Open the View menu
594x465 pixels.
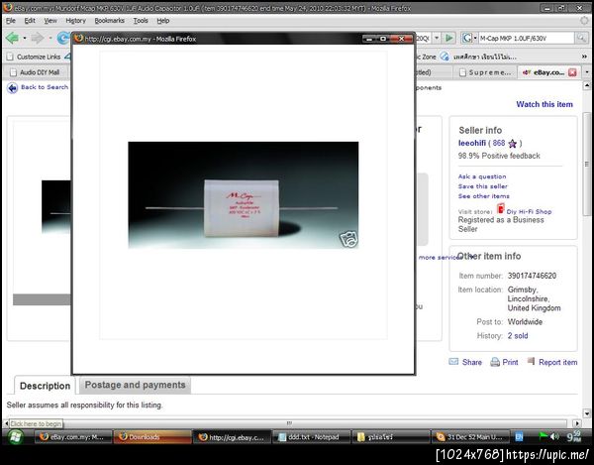[x=50, y=21]
